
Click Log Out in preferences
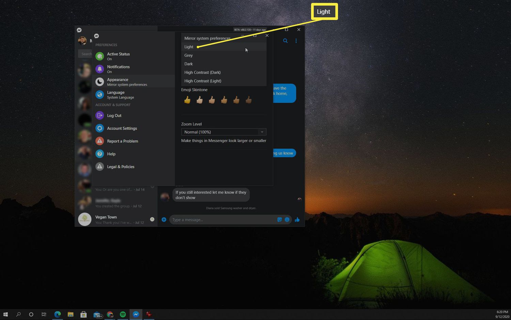coord(134,115)
